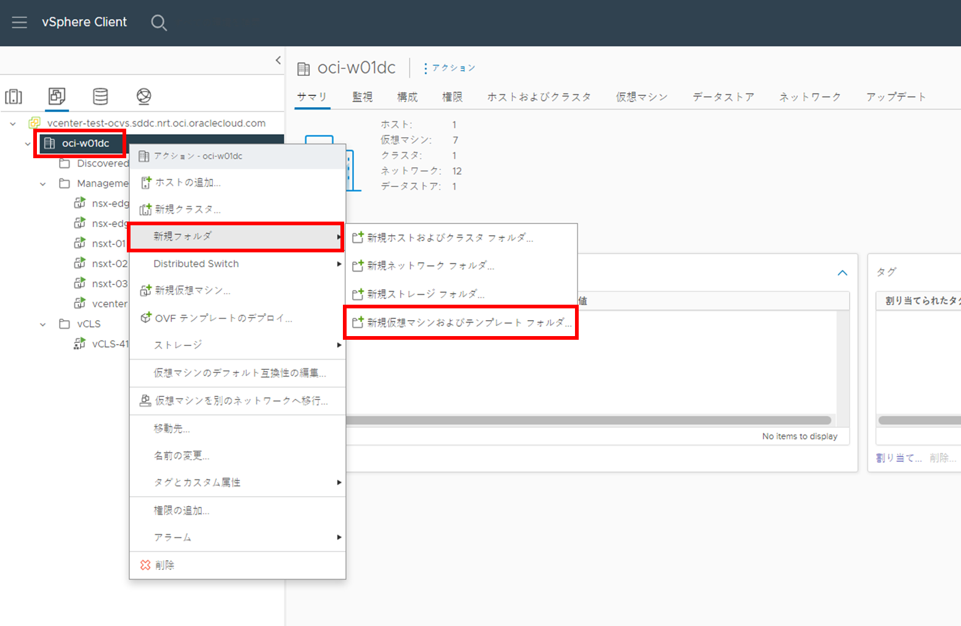Click the 削除 link next to 割り当て
961x626 pixels.
pos(942,457)
